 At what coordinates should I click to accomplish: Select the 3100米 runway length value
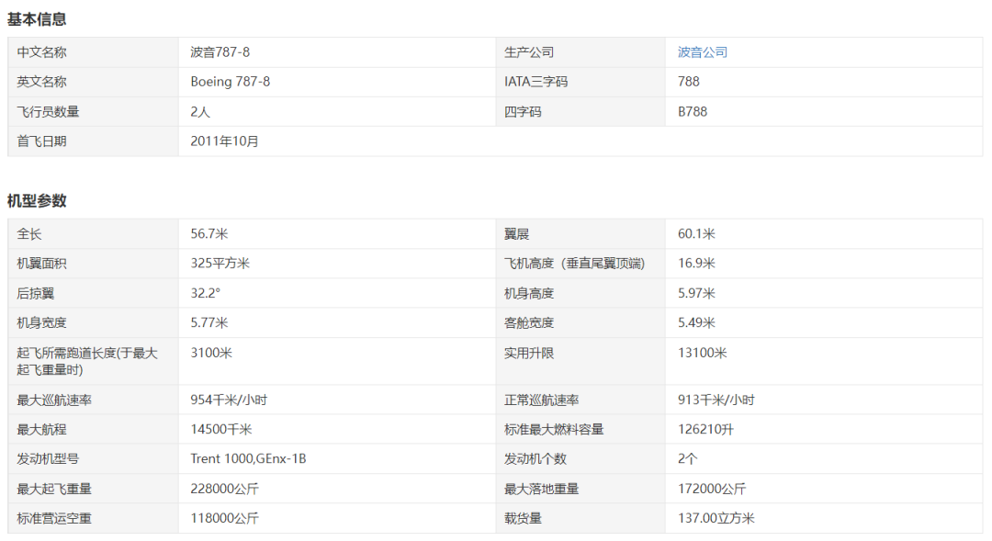(211, 353)
